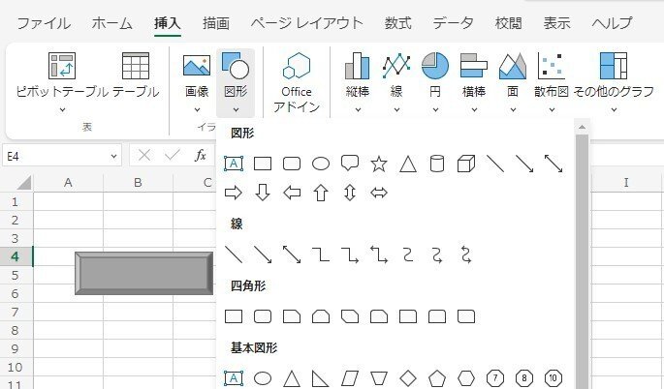Viewport: 664px width, 389px height.
Task: Select the speech bubble callout shape
Action: point(350,164)
